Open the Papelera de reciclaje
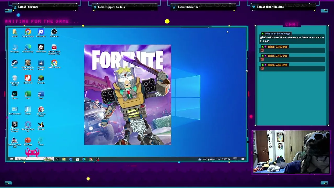334x188 pixels. point(15,80)
